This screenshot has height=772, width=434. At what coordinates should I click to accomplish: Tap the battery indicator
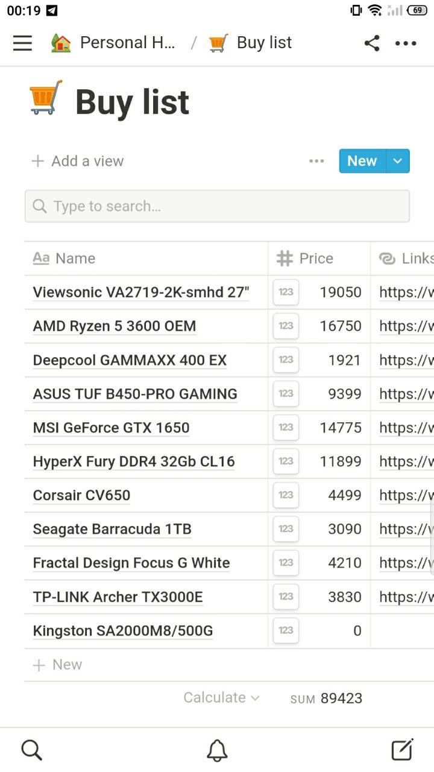[x=417, y=10]
